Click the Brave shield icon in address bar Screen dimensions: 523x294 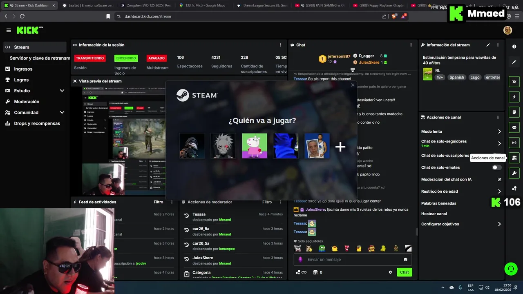tap(394, 16)
